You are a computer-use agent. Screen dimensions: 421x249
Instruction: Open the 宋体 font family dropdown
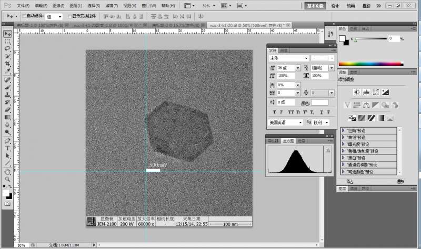click(306, 58)
